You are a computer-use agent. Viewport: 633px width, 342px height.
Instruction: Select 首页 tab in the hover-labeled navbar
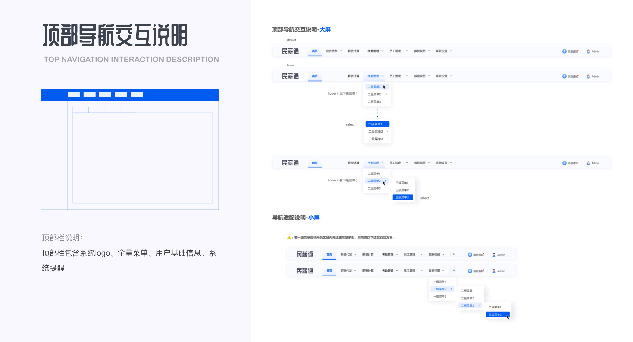tap(315, 76)
